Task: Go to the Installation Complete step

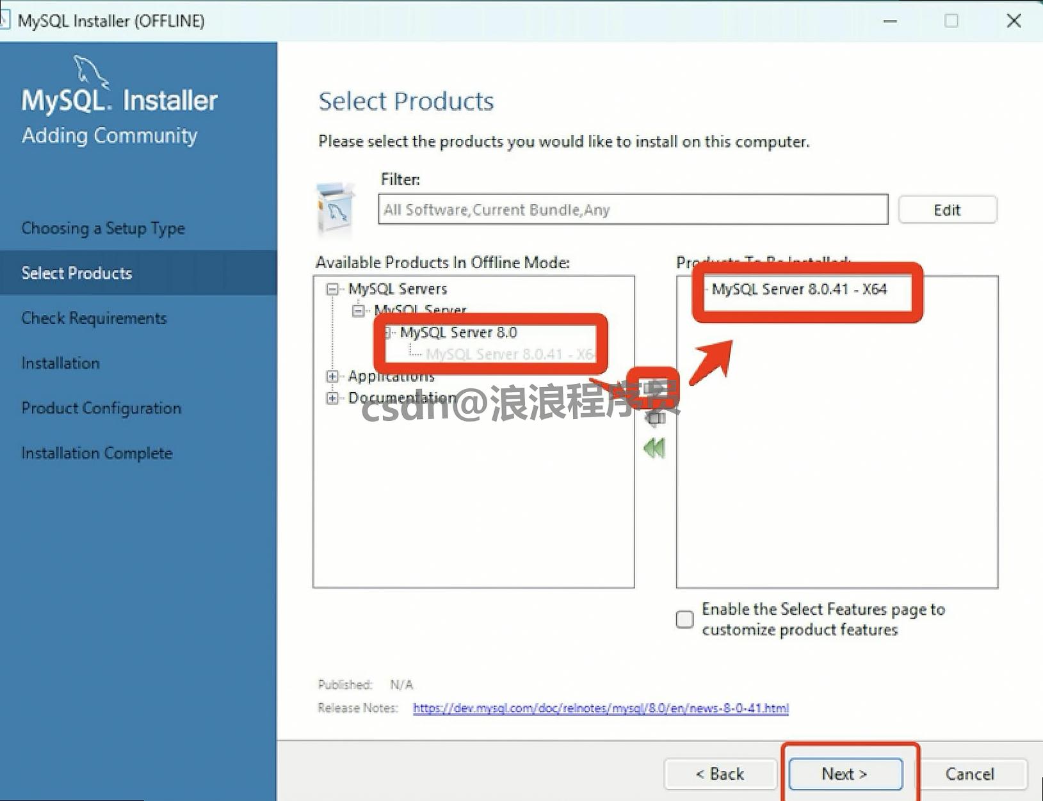Action: 97,453
